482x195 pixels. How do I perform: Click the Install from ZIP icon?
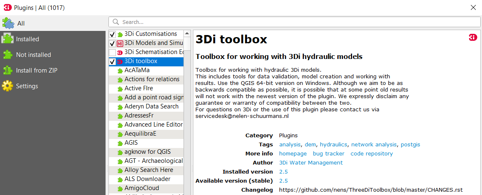pyautogui.click(x=7, y=70)
